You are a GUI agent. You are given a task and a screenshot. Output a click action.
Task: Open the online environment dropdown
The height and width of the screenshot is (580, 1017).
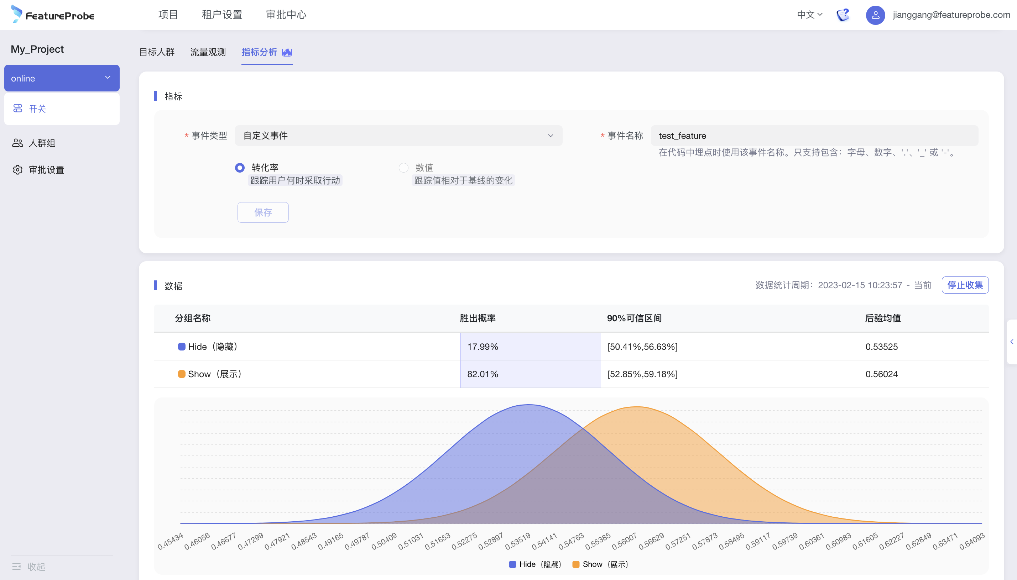pyautogui.click(x=62, y=78)
